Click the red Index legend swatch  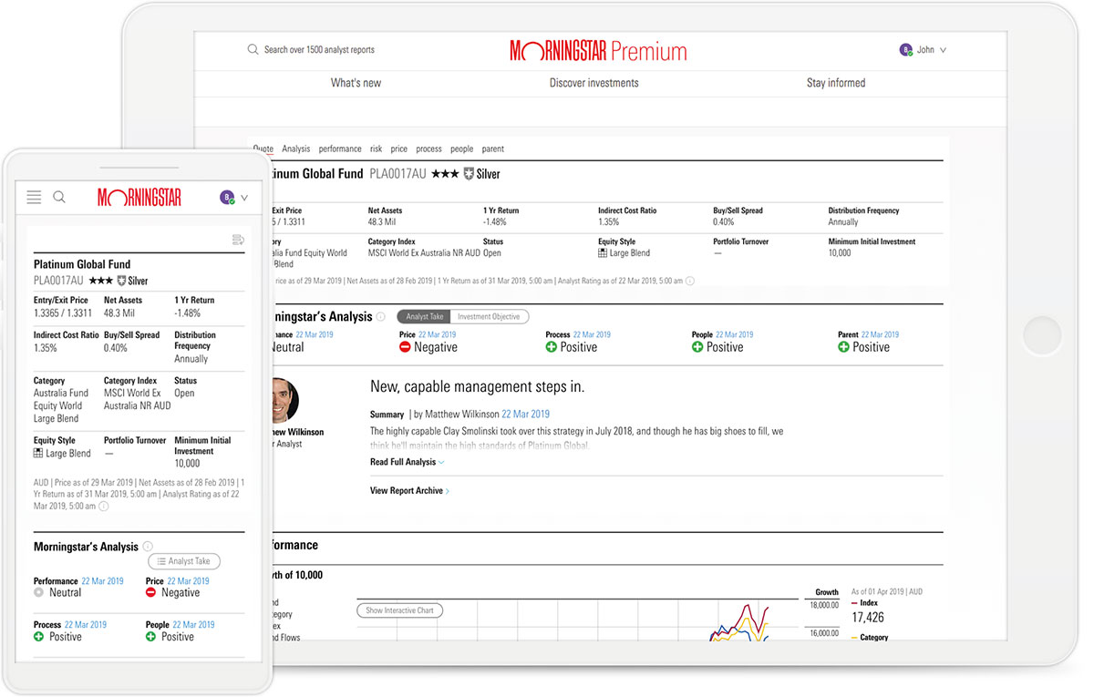(854, 603)
